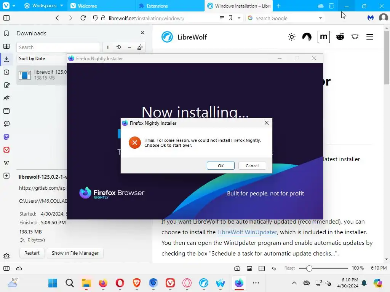Open the Wikipedia web panel
Image resolution: width=390 pixels, height=292 pixels.
(6, 163)
